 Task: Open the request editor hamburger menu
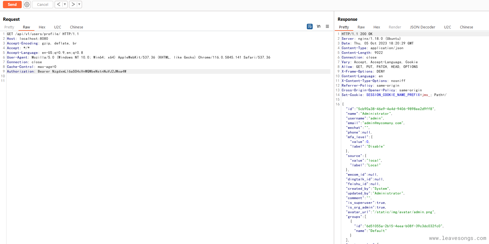(x=327, y=27)
